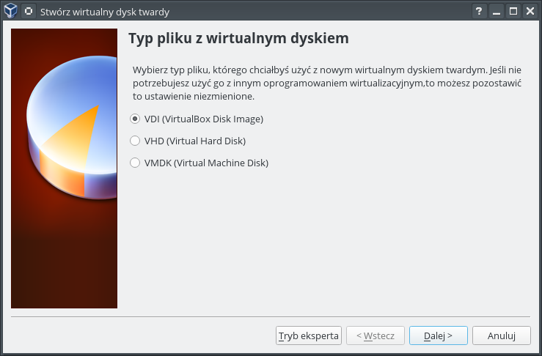Select the VDI radio button

[135, 119]
